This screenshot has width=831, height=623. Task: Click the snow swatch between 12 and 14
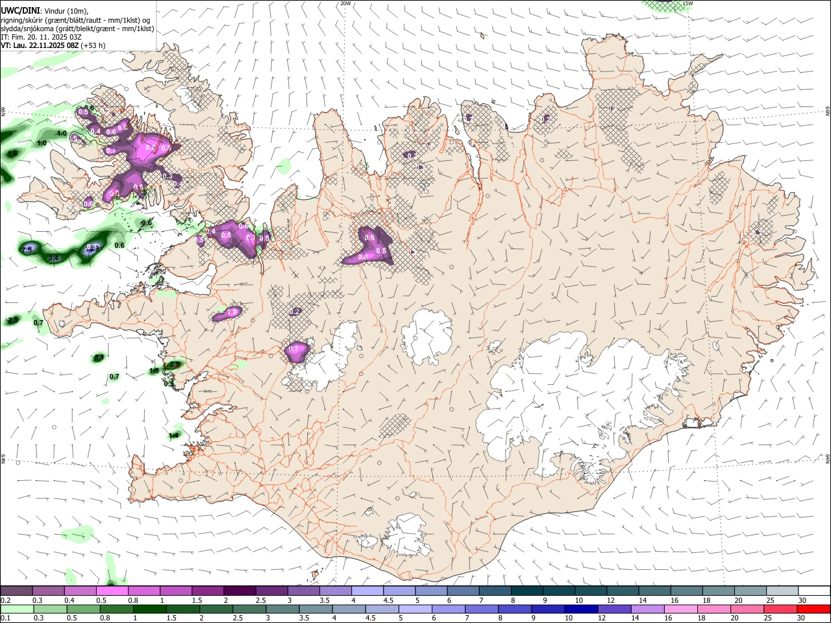coord(622,591)
